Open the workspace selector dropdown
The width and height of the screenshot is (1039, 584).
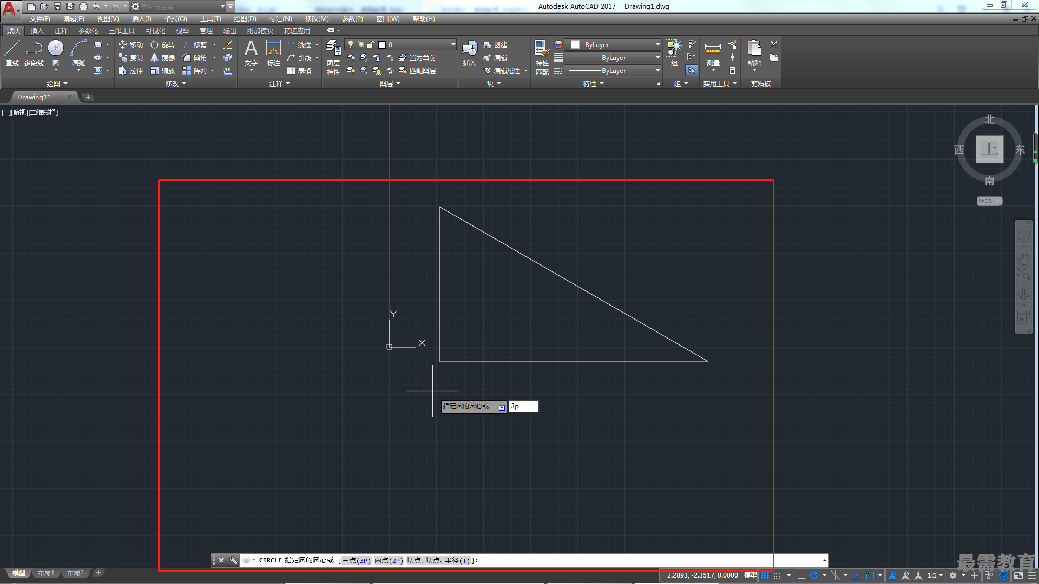coord(178,6)
